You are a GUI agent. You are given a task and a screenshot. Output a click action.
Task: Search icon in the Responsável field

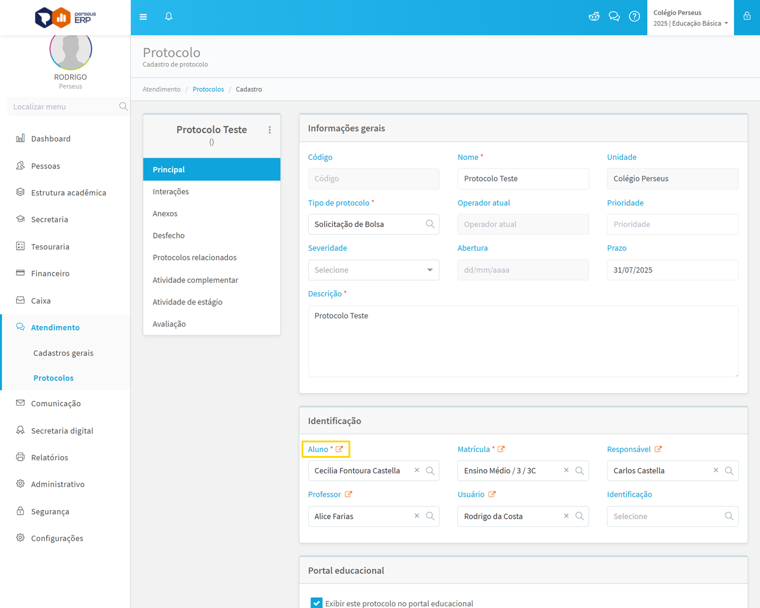click(x=729, y=470)
